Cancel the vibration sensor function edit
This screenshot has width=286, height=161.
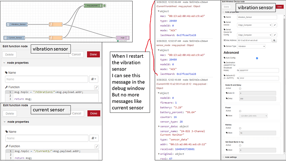pos(76,54)
